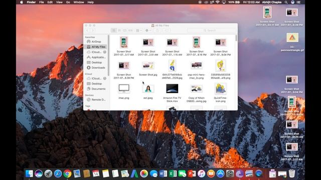Image resolution: width=321 pixels, height=180 pixels.
Task: Open Documents in the sidebar
Action: tap(96, 89)
